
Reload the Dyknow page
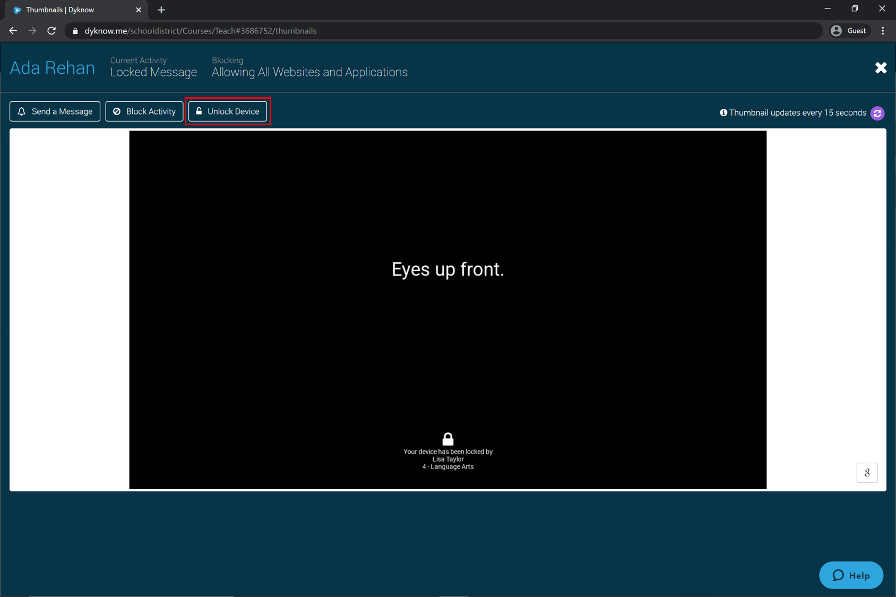click(51, 31)
